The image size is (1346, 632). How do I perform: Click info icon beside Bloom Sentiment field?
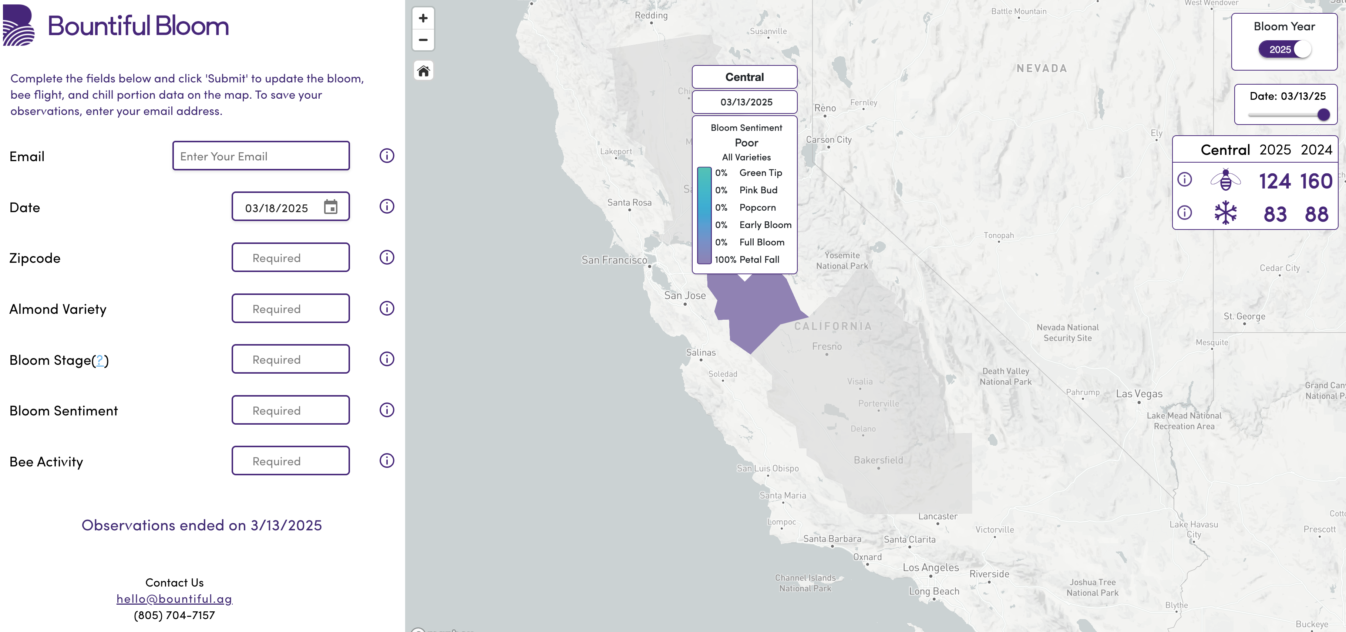point(386,410)
